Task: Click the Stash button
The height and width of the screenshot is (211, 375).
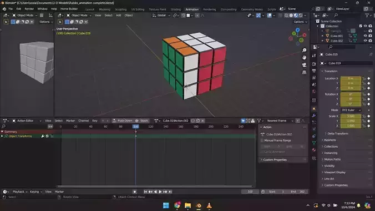Action: coord(141,120)
